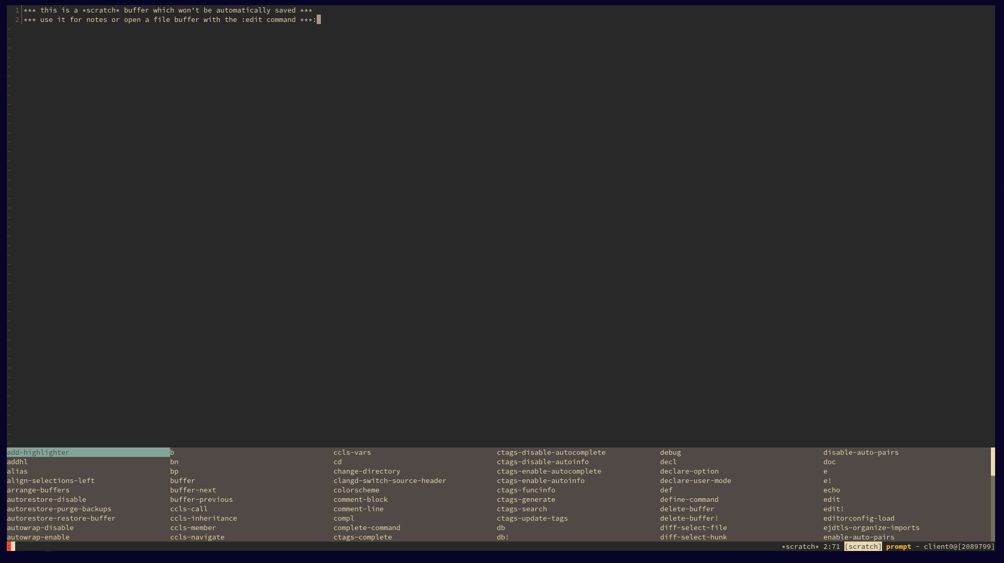Choose the ejdtls-organize-imports command
1004x563 pixels.
871,527
